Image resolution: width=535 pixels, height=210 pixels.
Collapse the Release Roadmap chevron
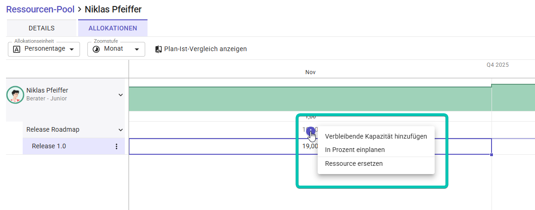pos(121,130)
